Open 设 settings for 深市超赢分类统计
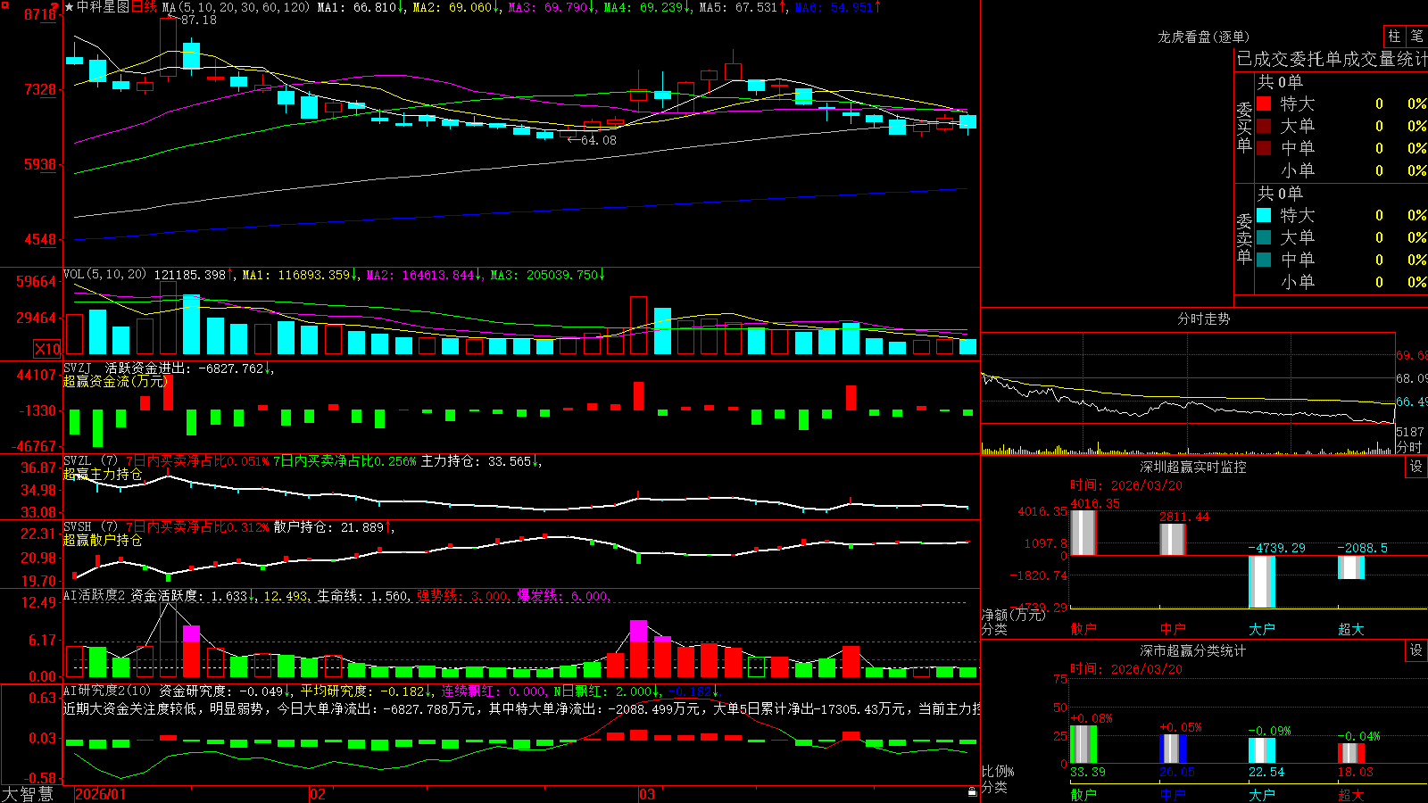This screenshot has height=803, width=1428. pos(1416,650)
